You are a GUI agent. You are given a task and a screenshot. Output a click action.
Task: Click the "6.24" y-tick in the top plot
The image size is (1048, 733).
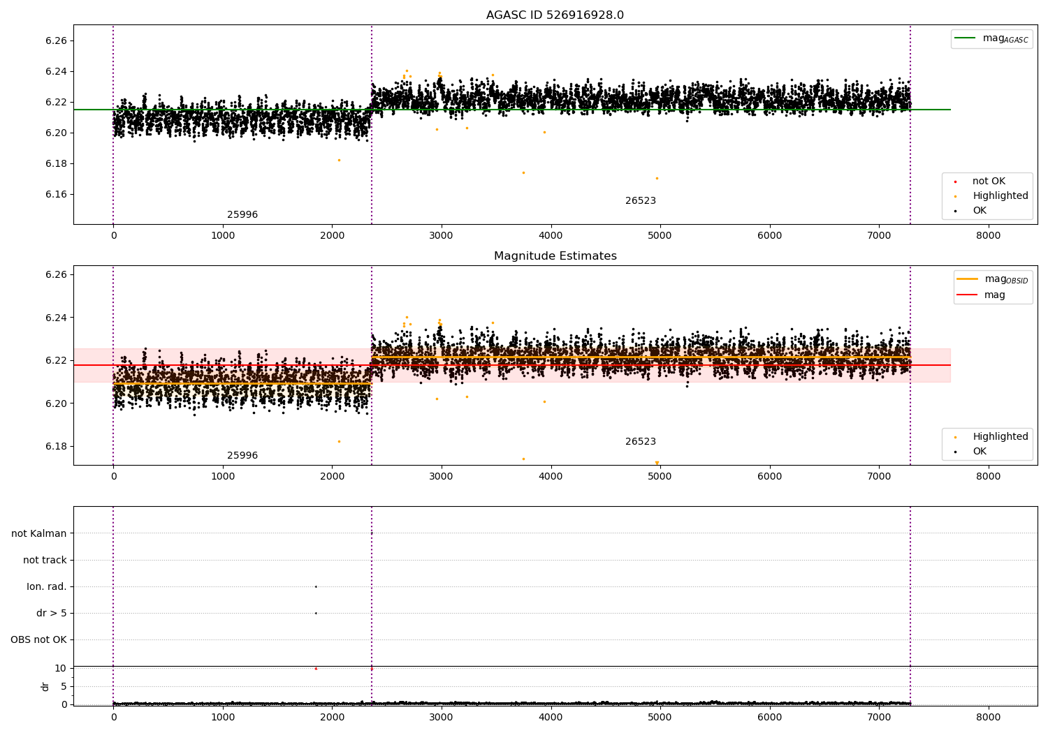pos(56,72)
